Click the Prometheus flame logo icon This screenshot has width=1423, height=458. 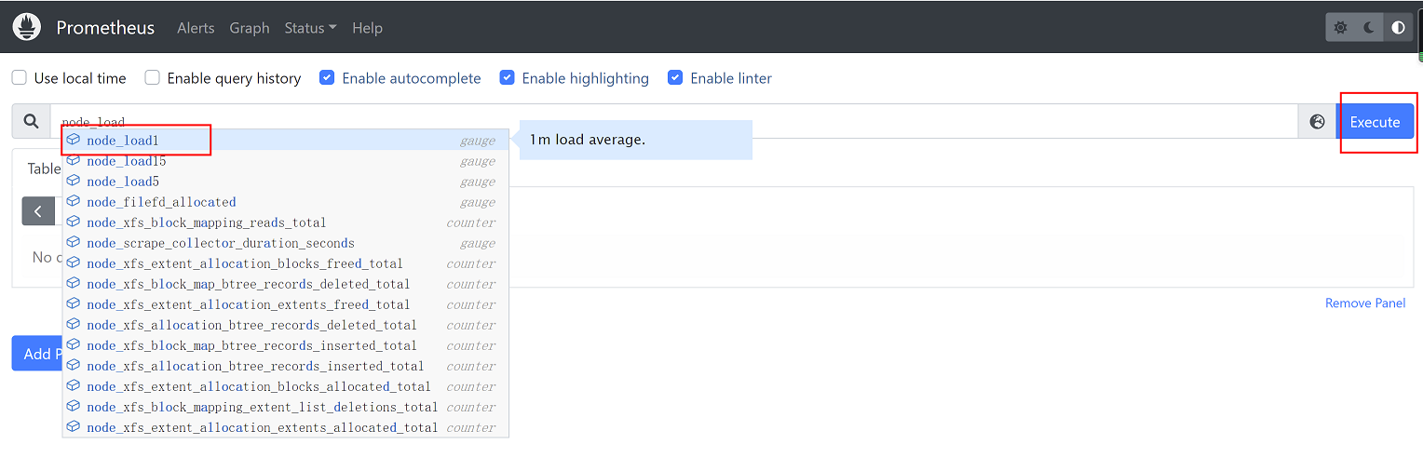(27, 27)
